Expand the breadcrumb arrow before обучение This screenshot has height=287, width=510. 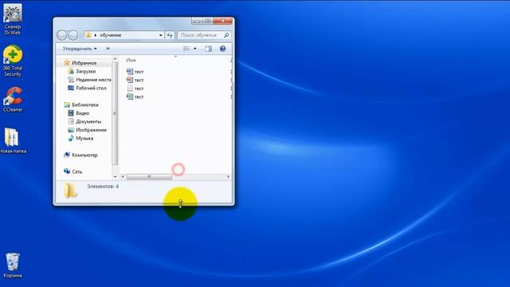[96, 35]
